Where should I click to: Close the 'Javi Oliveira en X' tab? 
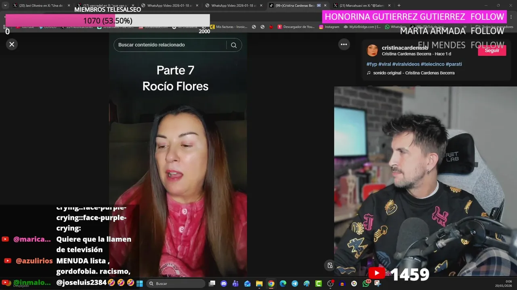tap(69, 6)
